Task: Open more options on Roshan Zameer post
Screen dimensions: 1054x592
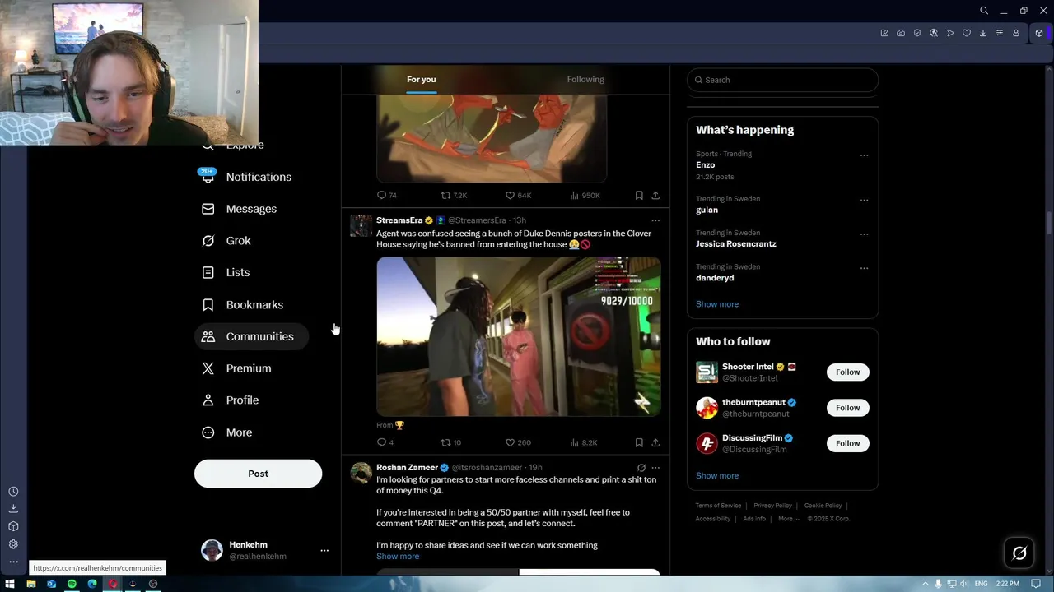Action: (655, 468)
